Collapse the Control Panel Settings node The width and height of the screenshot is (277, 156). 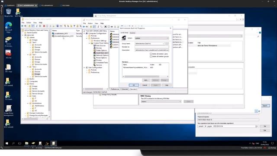pos(90,43)
